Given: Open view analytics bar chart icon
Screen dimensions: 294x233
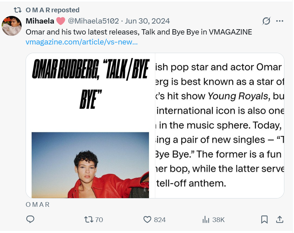Looking at the screenshot, I should (x=206, y=219).
